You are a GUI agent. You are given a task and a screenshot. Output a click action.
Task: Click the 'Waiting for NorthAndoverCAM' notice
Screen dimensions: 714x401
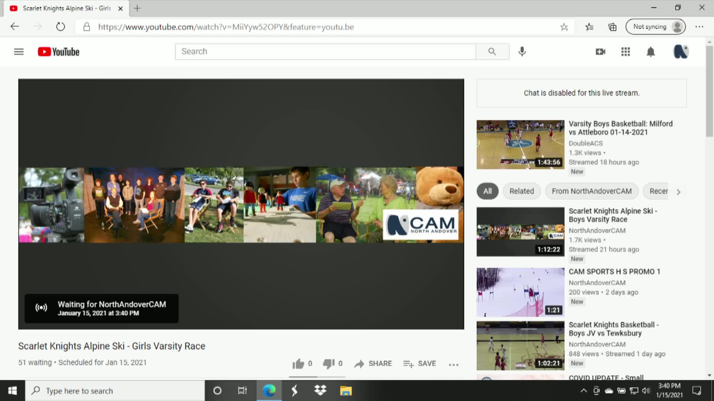[x=102, y=308]
